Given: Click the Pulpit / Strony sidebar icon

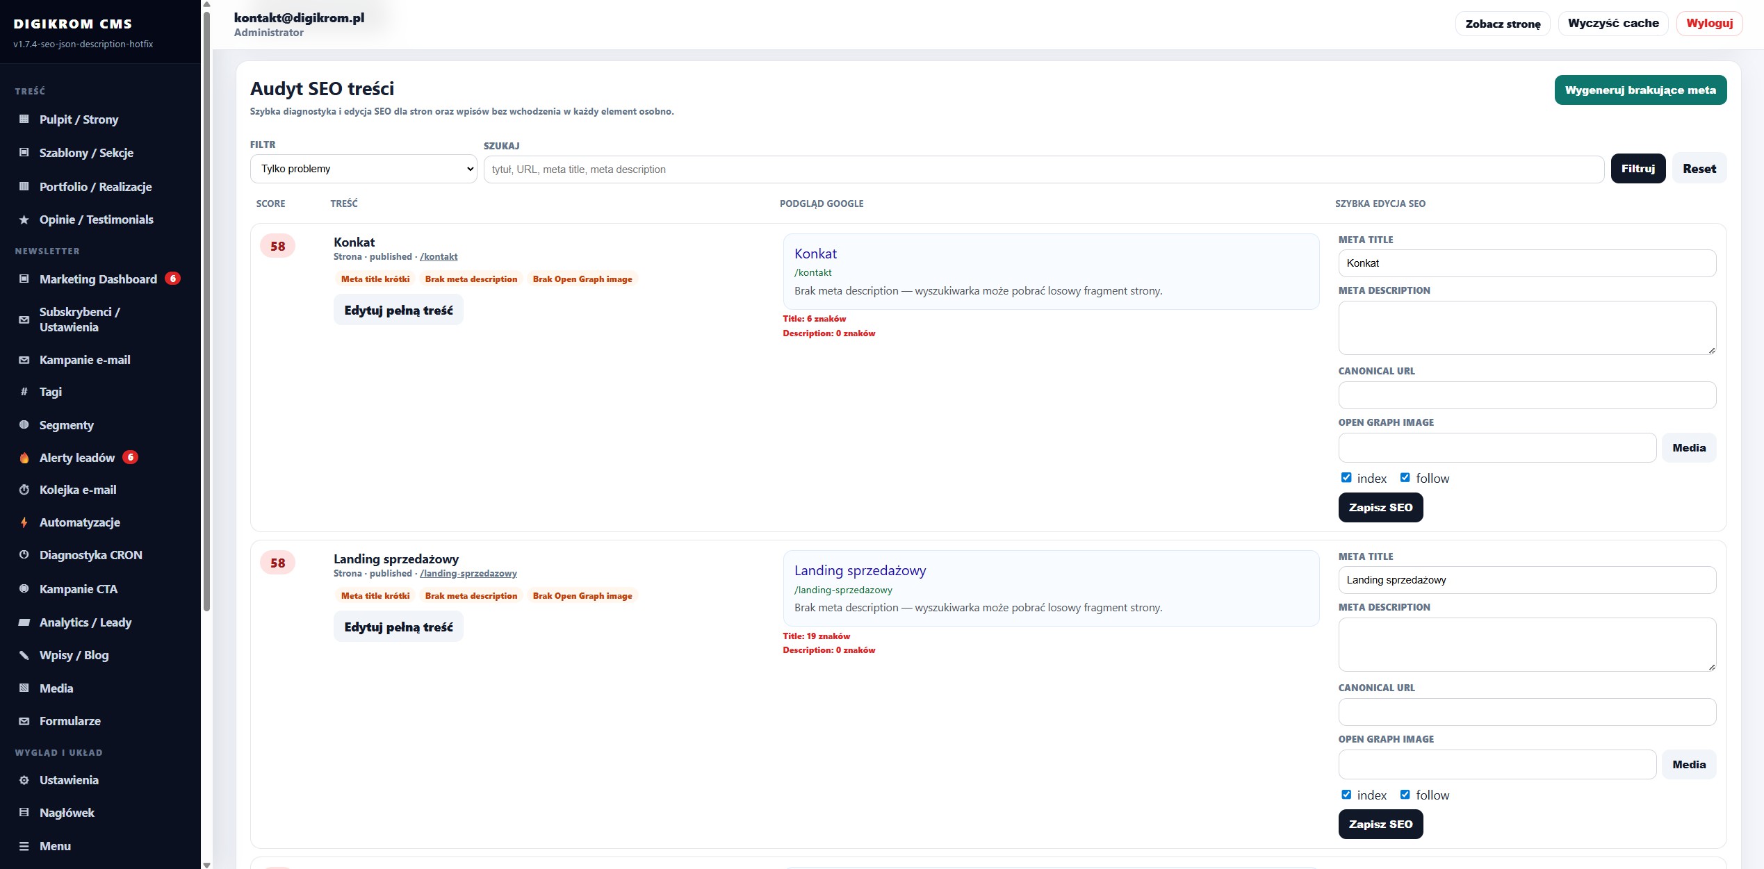Looking at the screenshot, I should (x=24, y=119).
